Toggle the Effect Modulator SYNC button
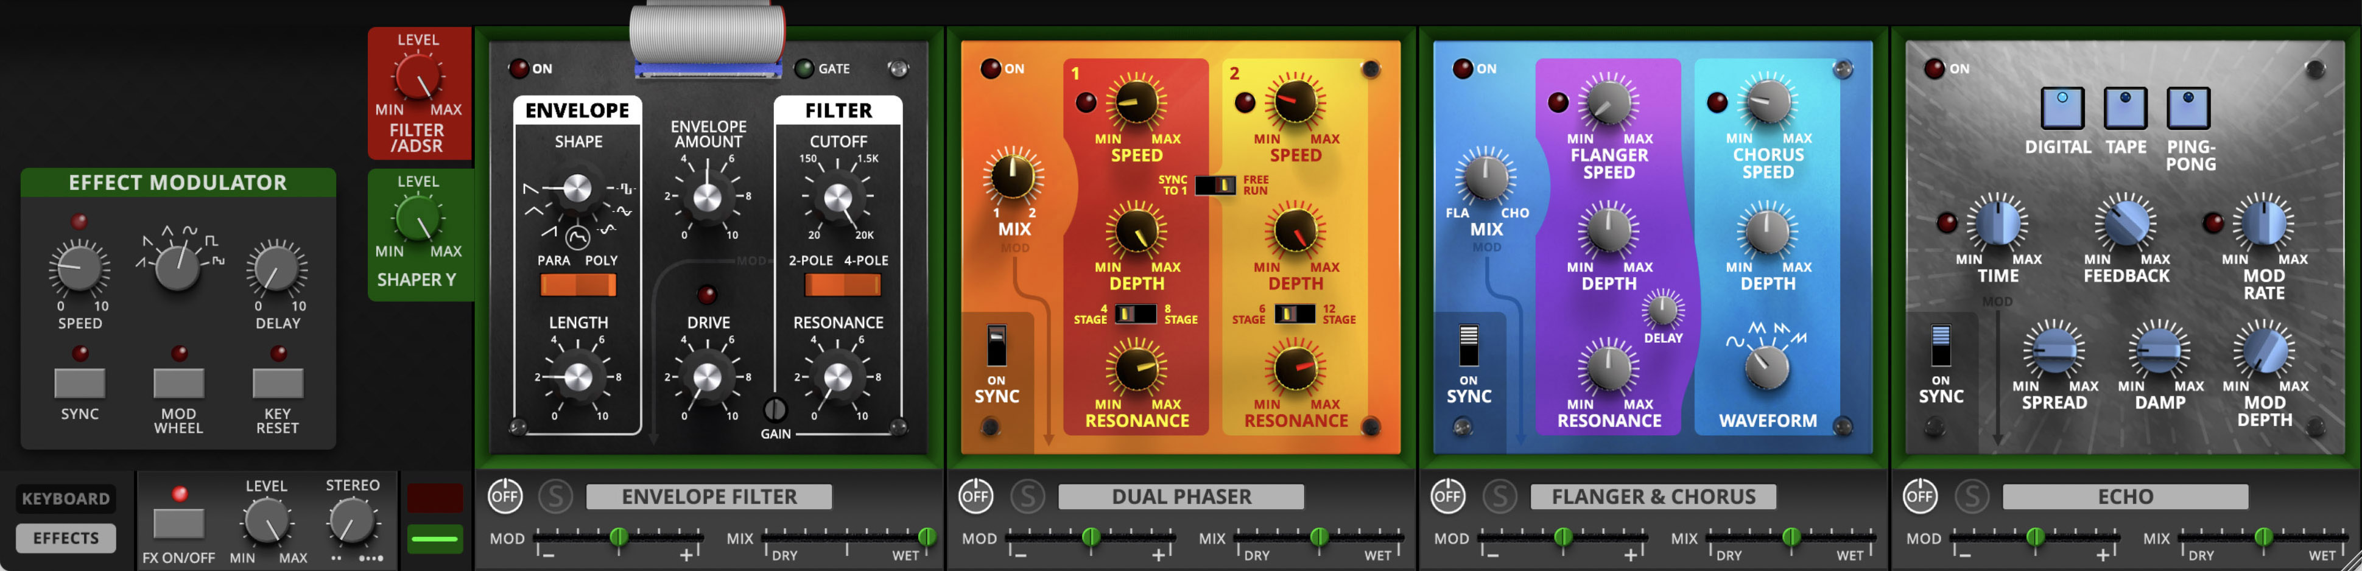The height and width of the screenshot is (571, 2362). point(80,383)
